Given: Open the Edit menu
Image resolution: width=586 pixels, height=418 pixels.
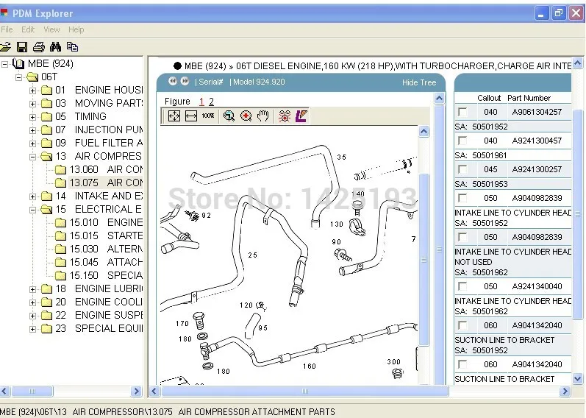Looking at the screenshot, I should (28, 29).
